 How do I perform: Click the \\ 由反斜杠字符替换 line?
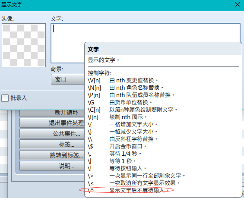tap(123, 139)
